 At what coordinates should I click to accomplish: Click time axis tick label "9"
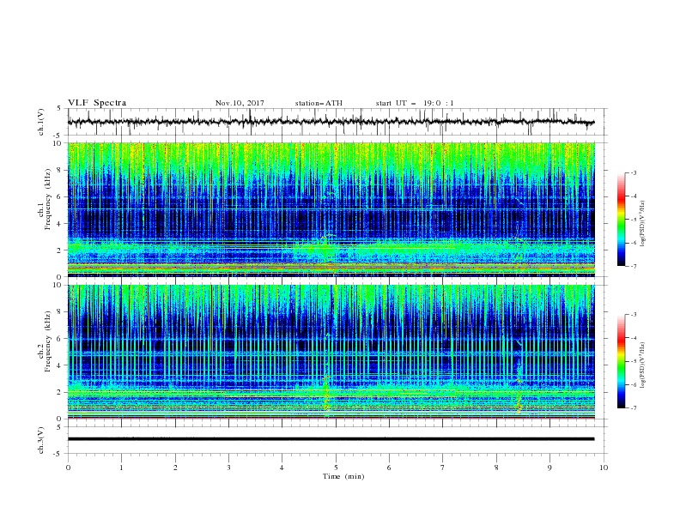click(x=549, y=468)
